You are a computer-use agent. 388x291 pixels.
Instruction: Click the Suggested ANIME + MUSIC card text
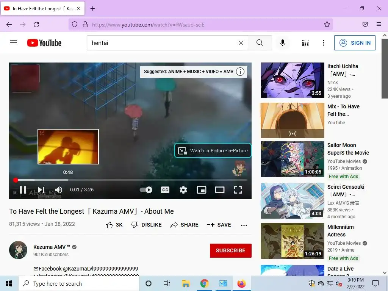click(189, 72)
